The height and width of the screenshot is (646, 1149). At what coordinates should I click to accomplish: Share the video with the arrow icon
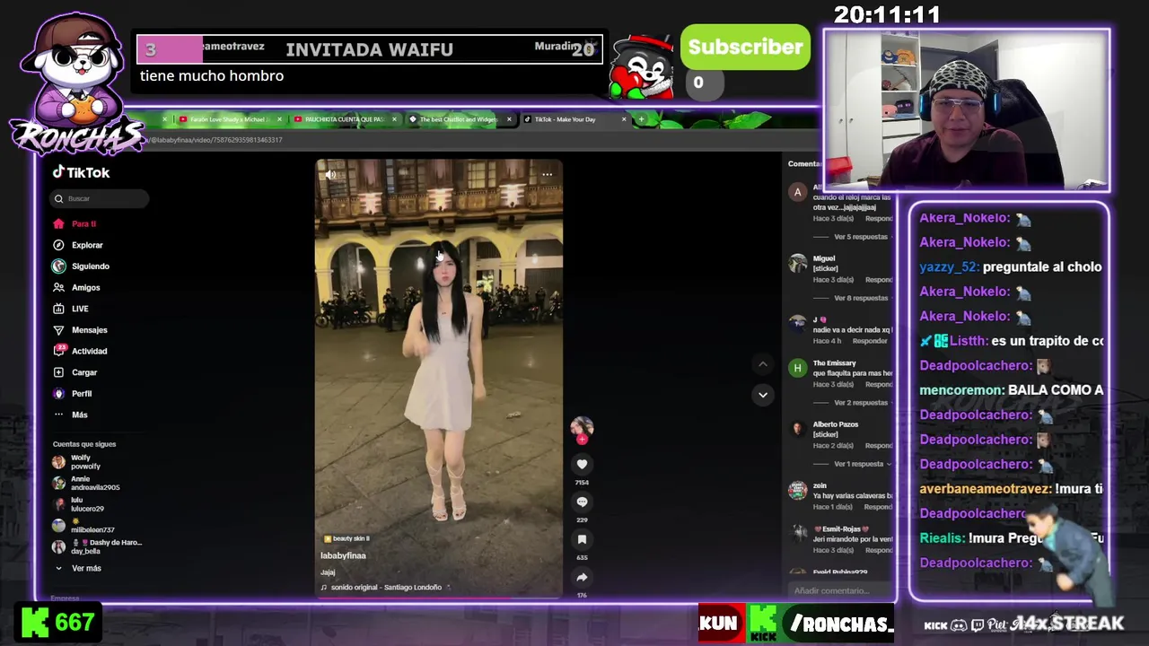[582, 577]
